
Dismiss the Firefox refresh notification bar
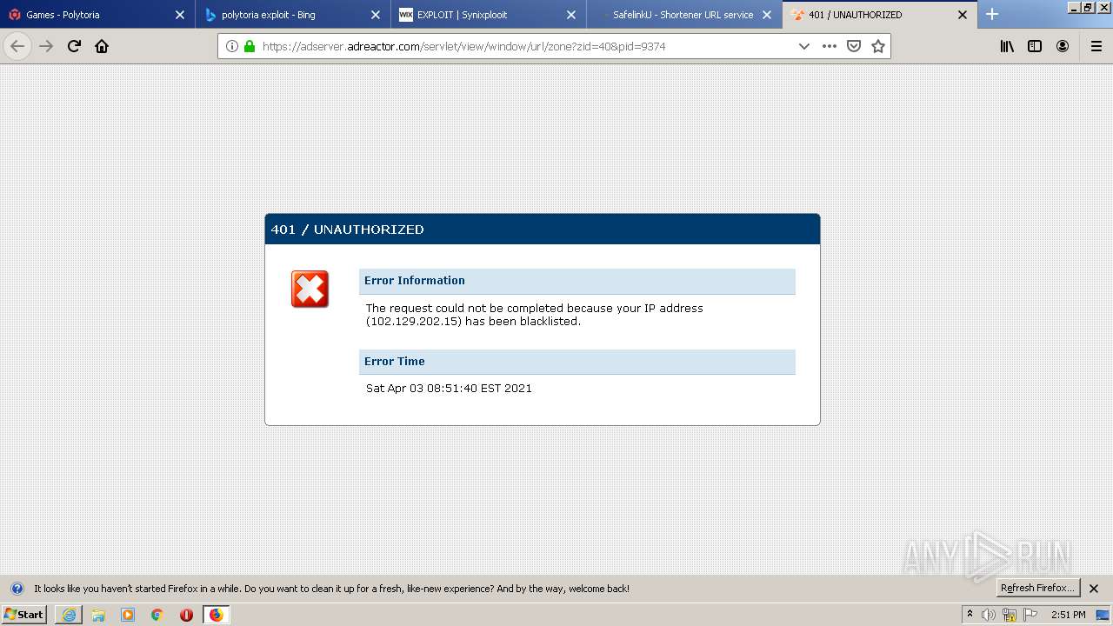(x=1094, y=589)
